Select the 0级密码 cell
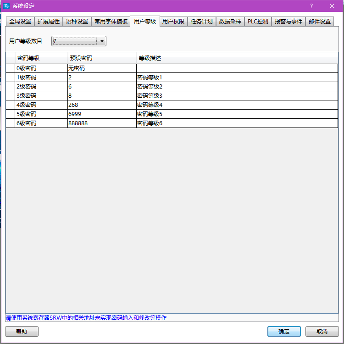The height and width of the screenshot is (344, 344). click(41, 68)
